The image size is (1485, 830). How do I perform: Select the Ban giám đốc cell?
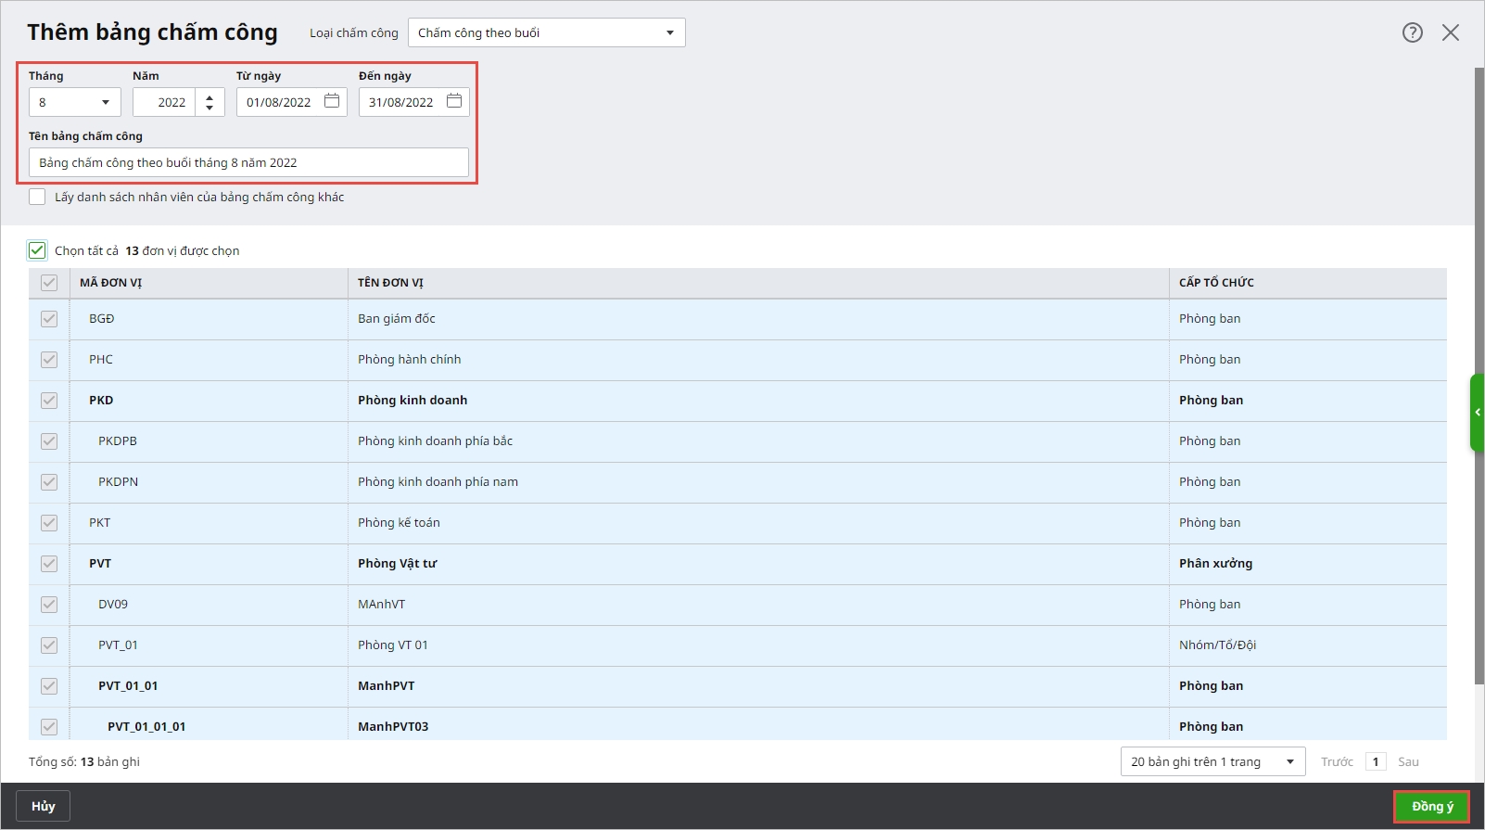(x=758, y=319)
